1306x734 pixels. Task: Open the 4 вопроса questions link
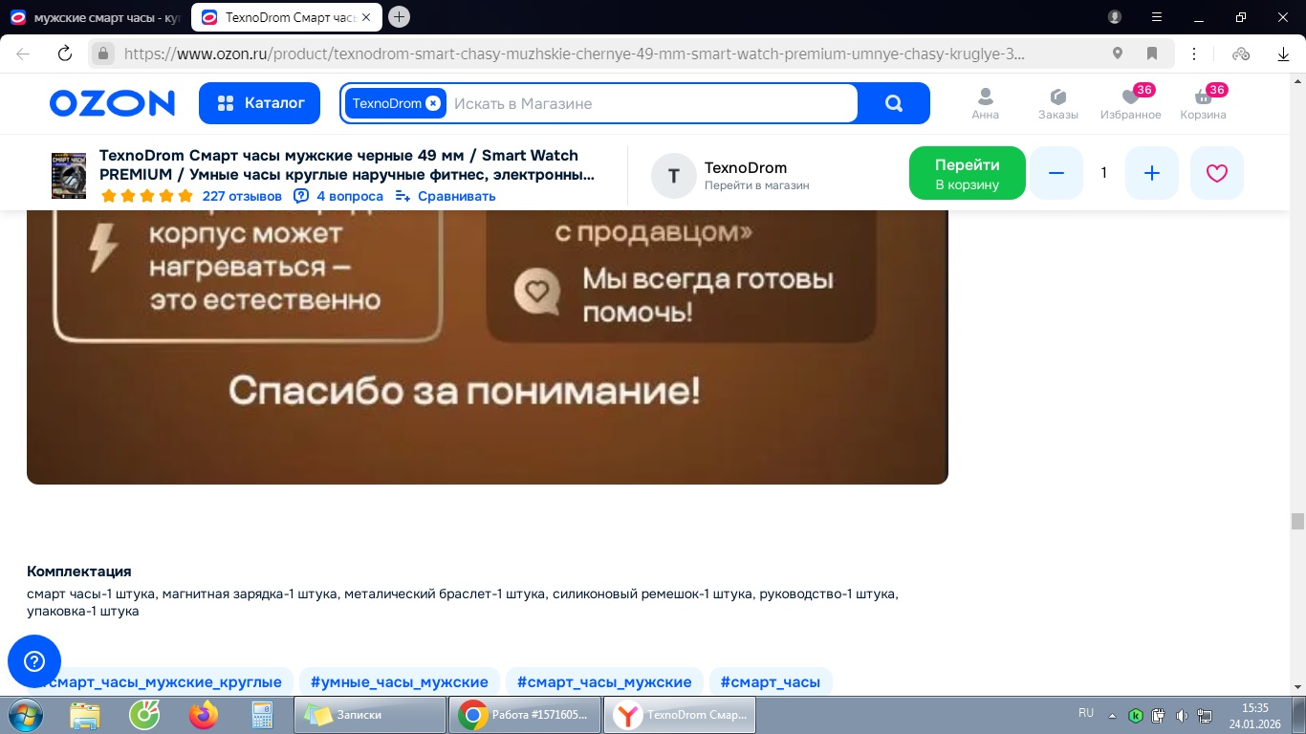(338, 196)
